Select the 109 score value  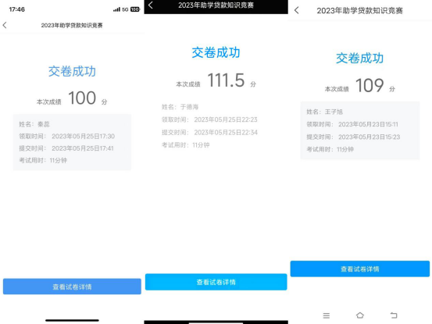[370, 85]
